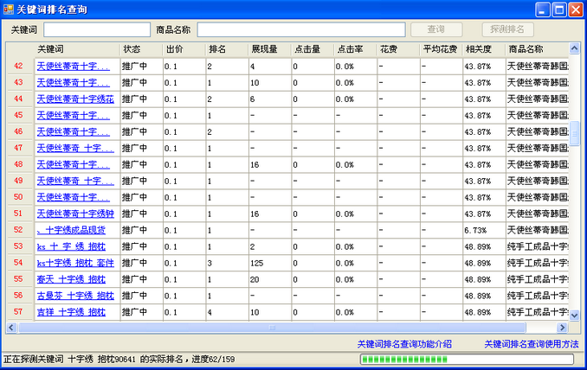Click the 关键词 input field
The height and width of the screenshot is (370, 587).
pyautogui.click(x=96, y=29)
